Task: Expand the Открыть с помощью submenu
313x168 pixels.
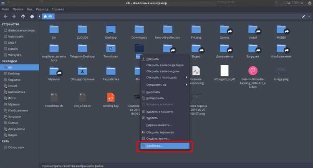Action: tap(165, 77)
